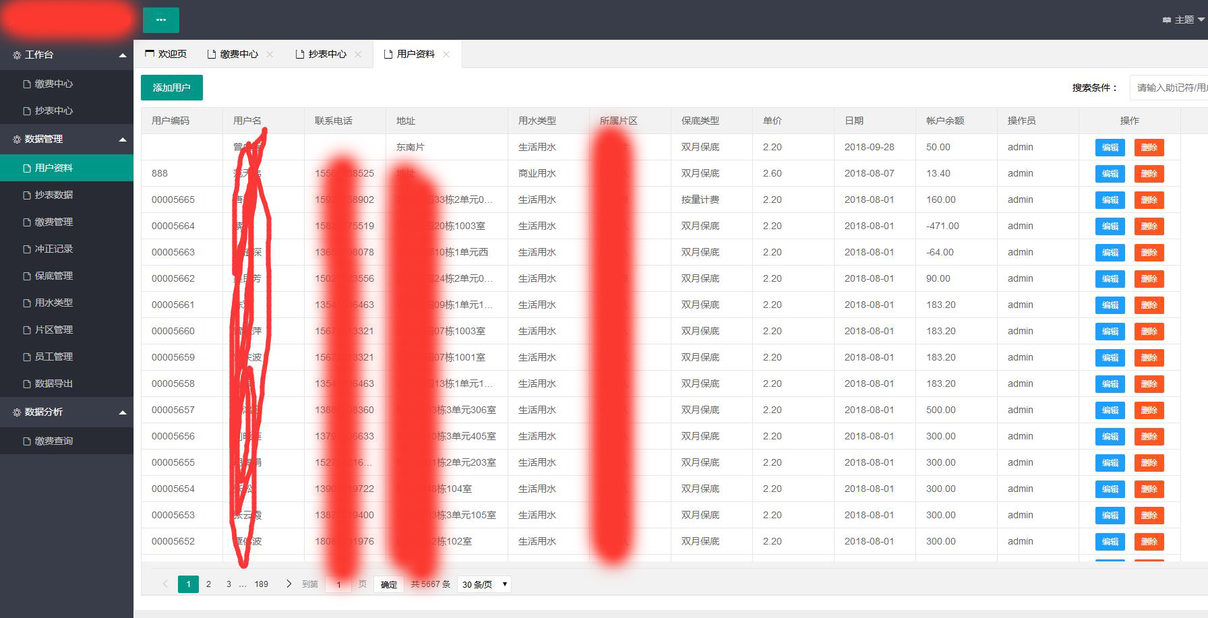Open the 30条/页 page size dropdown

click(x=483, y=584)
